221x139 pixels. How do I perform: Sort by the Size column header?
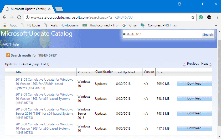click(x=160, y=72)
